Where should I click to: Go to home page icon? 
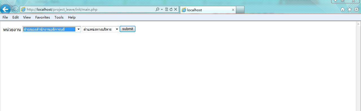click(343, 10)
